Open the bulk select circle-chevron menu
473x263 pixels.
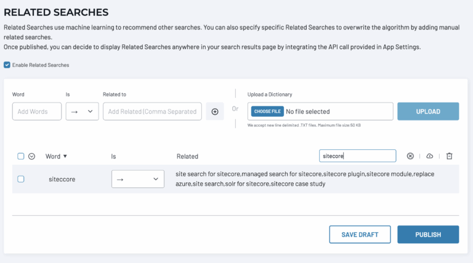click(x=31, y=157)
